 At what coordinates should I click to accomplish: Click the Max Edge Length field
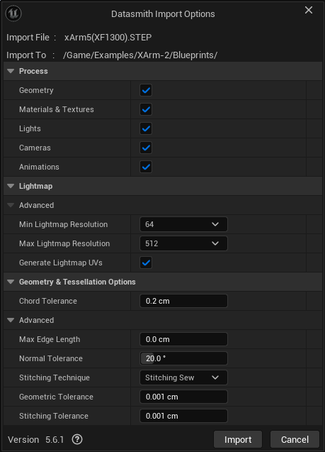click(183, 339)
